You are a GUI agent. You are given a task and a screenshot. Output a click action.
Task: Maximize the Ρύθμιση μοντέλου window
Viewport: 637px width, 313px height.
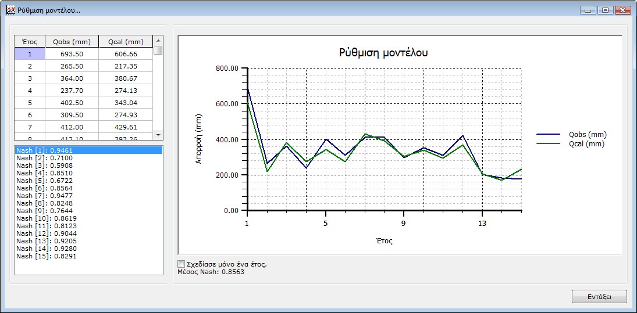coord(606,10)
